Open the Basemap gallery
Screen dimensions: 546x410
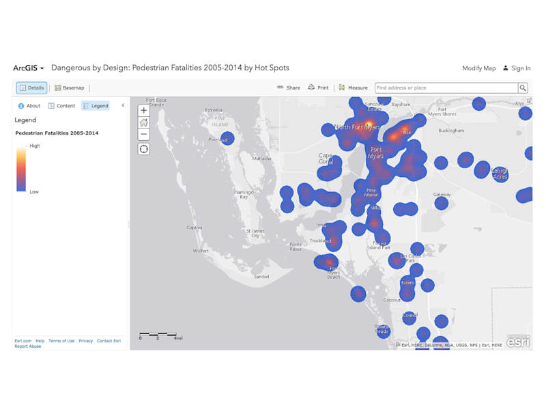pyautogui.click(x=69, y=88)
